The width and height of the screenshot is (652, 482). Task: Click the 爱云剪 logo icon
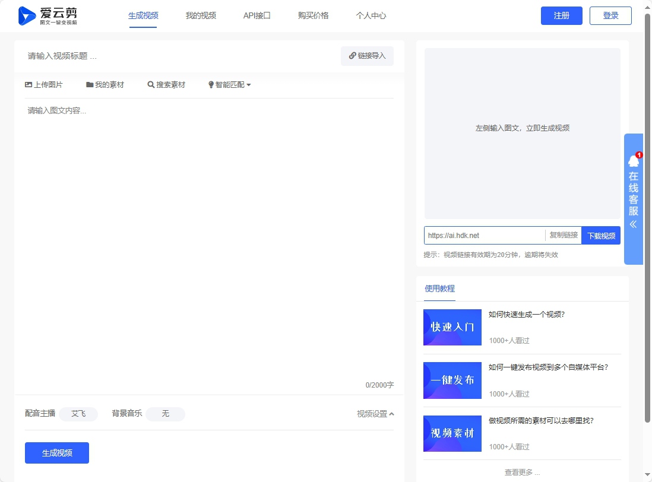pyautogui.click(x=27, y=16)
